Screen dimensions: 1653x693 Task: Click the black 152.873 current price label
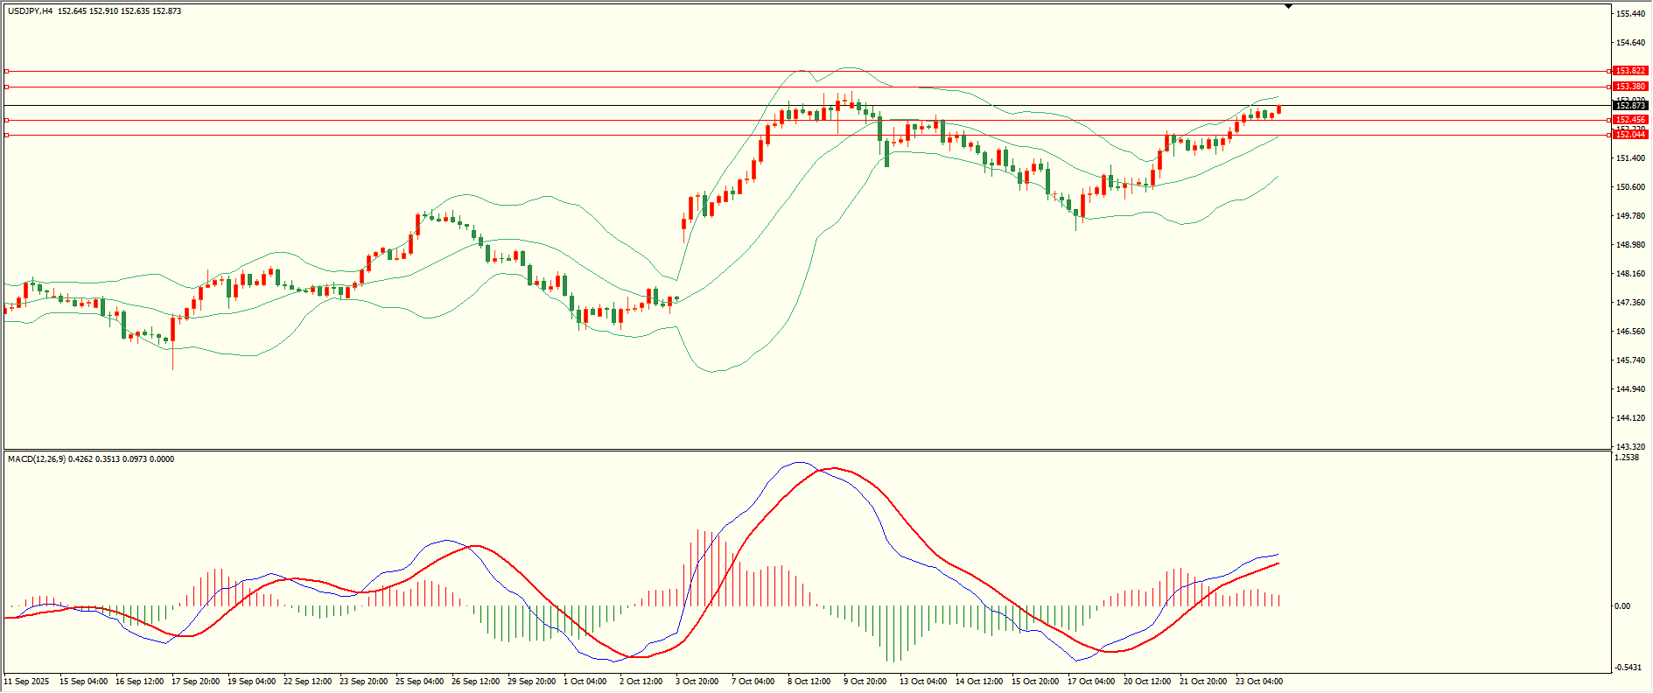pyautogui.click(x=1630, y=106)
